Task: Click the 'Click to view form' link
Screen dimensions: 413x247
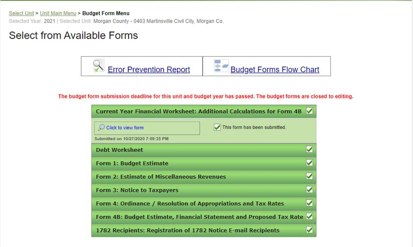Action: 125,128
